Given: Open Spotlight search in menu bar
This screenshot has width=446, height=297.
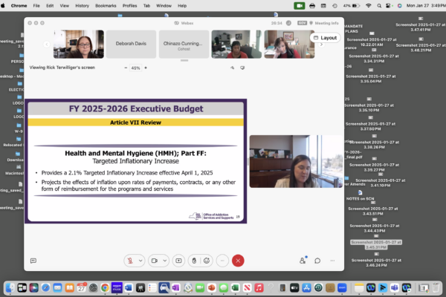Looking at the screenshot, I should point(379,6).
